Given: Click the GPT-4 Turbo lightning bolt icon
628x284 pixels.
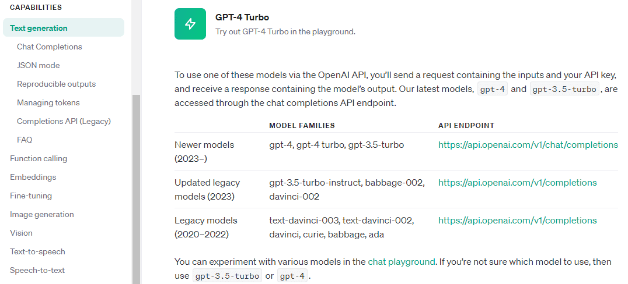Looking at the screenshot, I should tap(190, 24).
